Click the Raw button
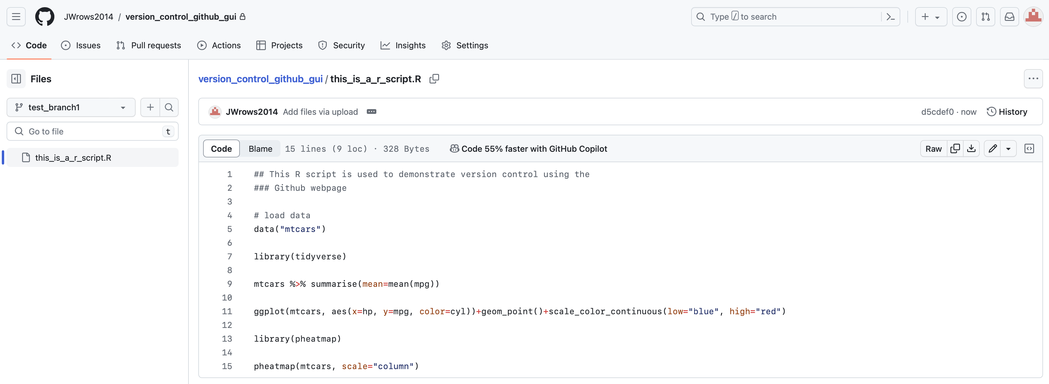This screenshot has height=384, width=1049. 933,149
